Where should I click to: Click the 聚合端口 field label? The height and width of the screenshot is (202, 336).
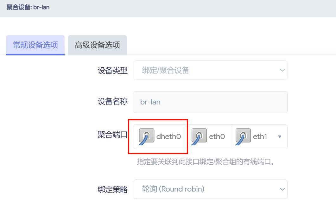(112, 135)
